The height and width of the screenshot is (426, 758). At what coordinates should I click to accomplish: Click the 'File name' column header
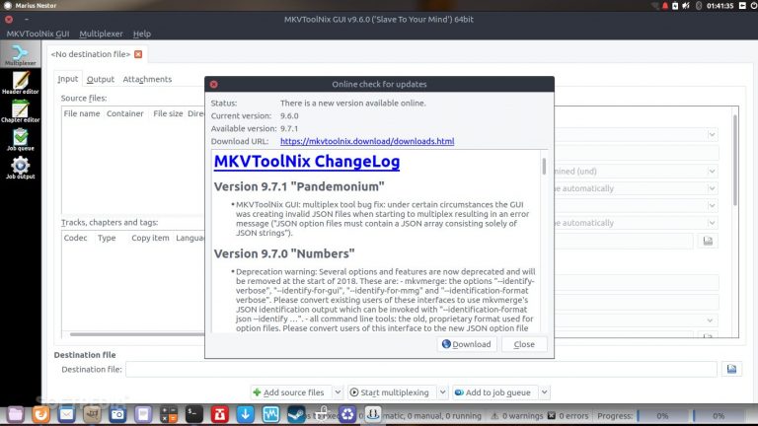tap(82, 113)
